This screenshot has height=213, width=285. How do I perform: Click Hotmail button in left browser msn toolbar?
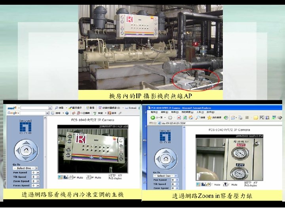click(x=131, y=108)
